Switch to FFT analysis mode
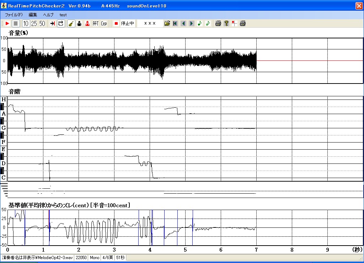 (x=96, y=23)
